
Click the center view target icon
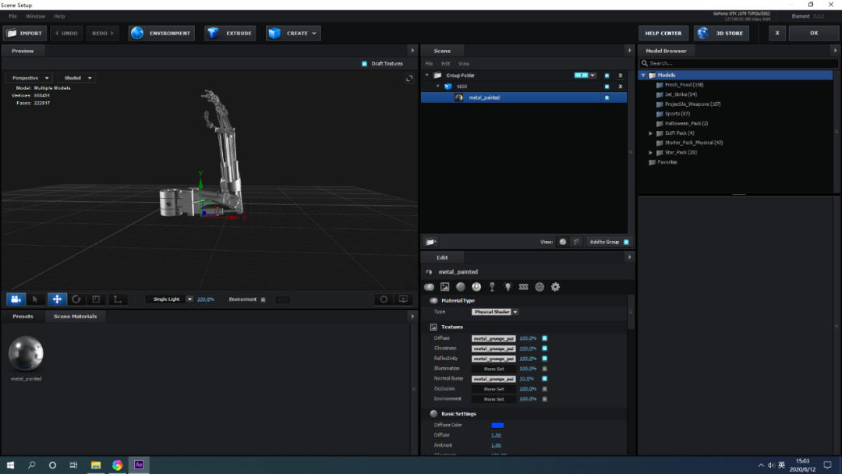coord(384,299)
